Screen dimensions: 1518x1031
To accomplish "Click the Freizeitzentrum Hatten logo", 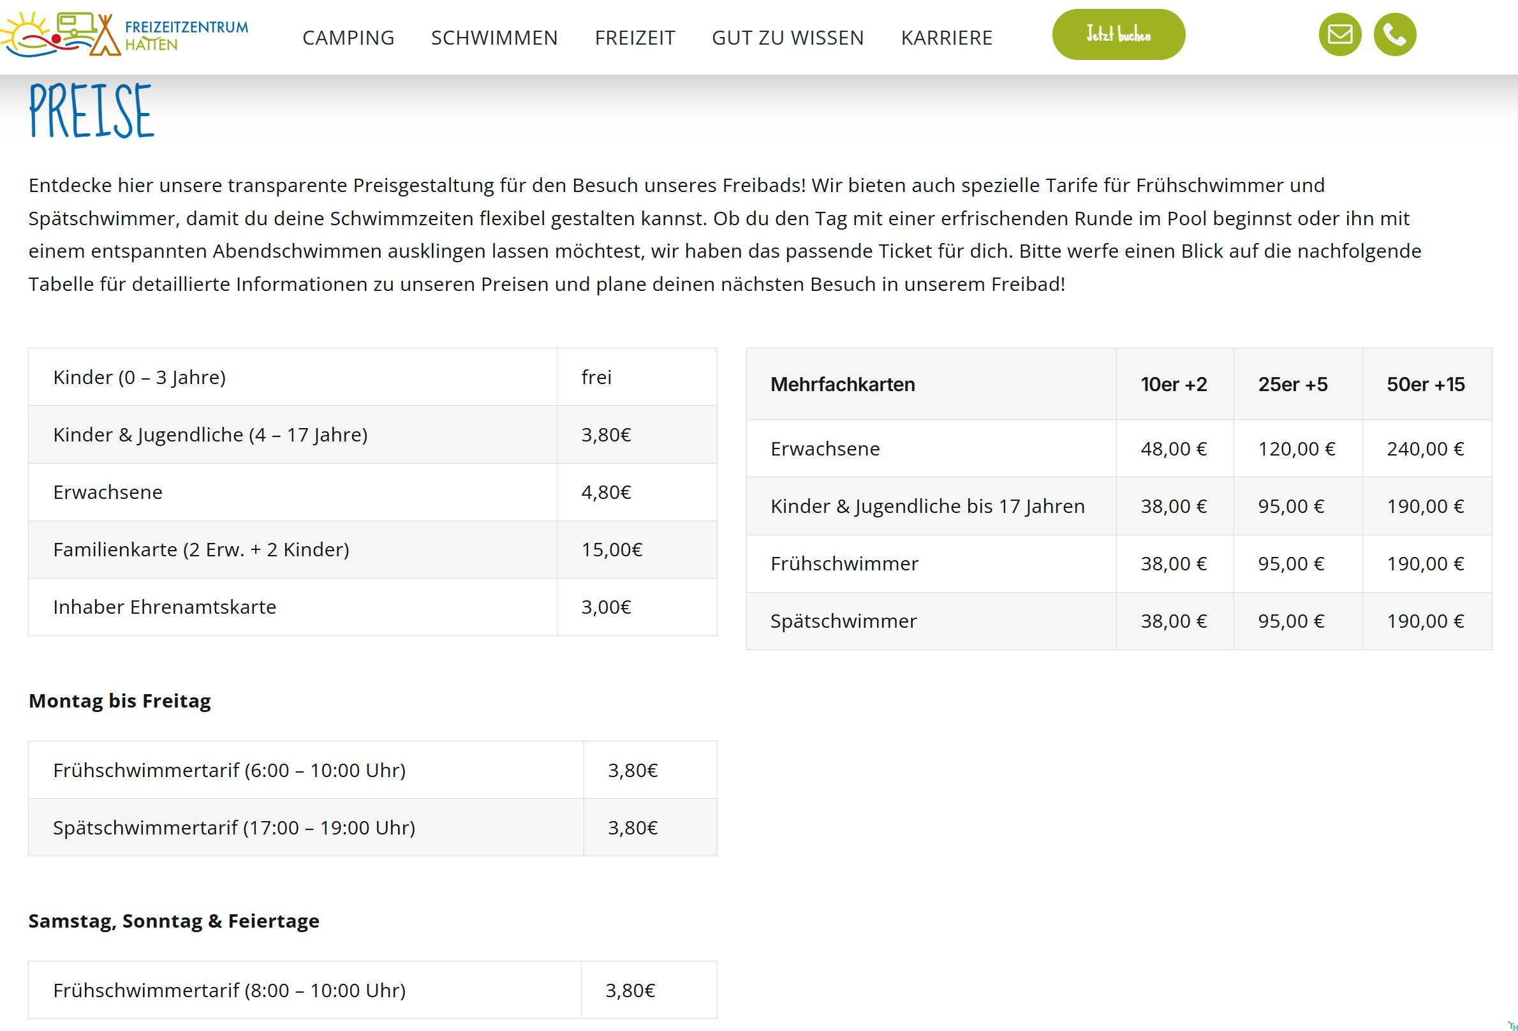I will point(124,35).
